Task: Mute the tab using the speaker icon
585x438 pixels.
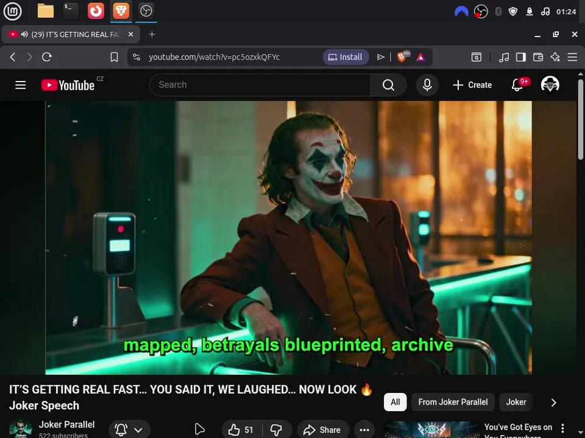Action: coord(24,34)
